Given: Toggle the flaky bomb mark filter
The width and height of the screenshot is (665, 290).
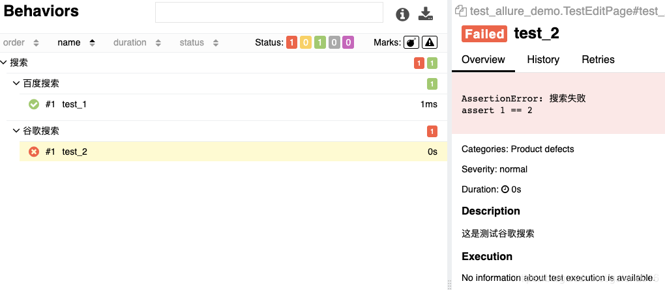Looking at the screenshot, I should tap(411, 42).
